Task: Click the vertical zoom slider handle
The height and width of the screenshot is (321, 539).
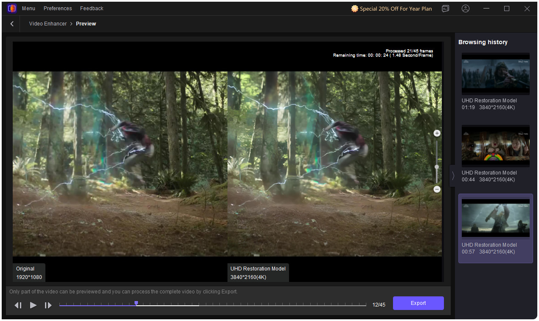Action: [437, 167]
